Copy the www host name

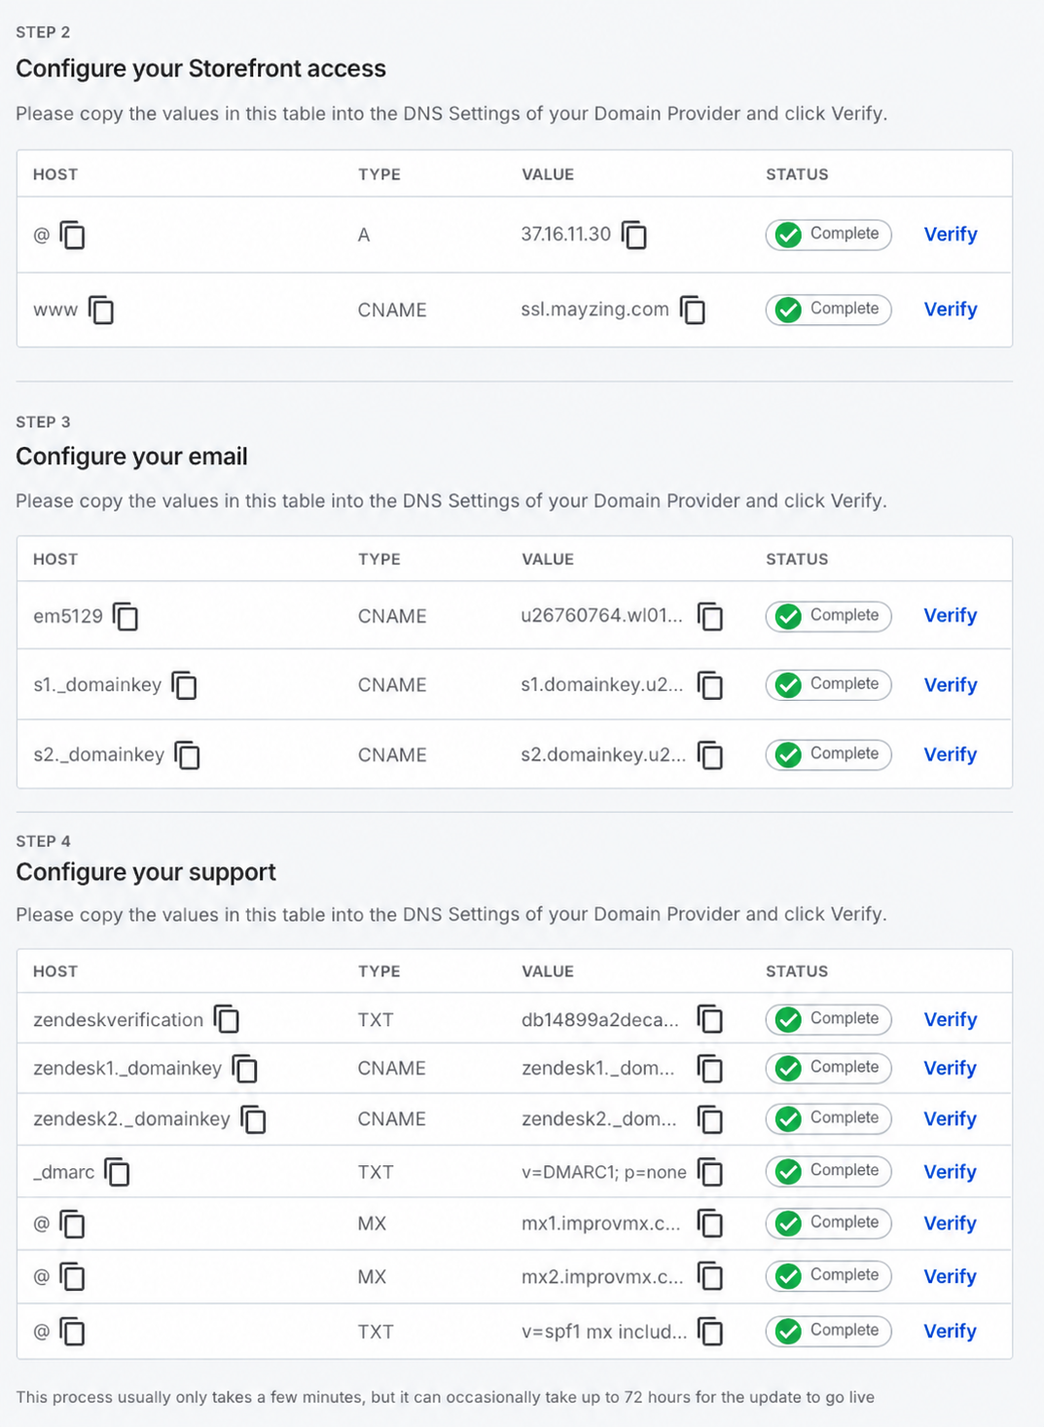[101, 310]
